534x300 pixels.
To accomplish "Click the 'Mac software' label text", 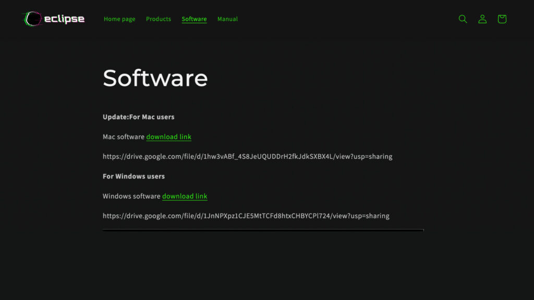I will (x=124, y=137).
